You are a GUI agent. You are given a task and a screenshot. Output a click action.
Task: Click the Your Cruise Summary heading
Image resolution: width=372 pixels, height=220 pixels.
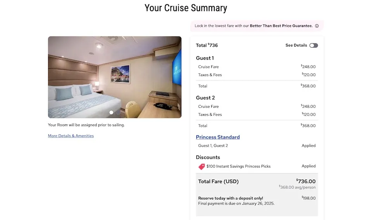tap(186, 8)
